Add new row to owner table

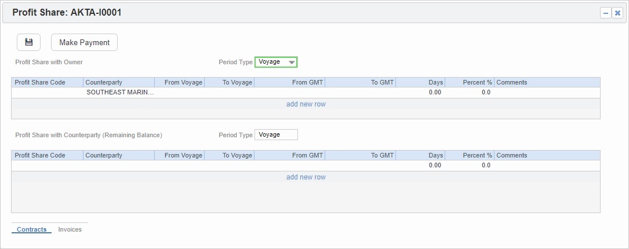click(x=306, y=104)
